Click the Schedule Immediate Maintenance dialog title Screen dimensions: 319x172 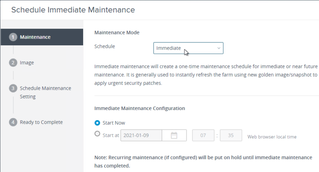[73, 10]
